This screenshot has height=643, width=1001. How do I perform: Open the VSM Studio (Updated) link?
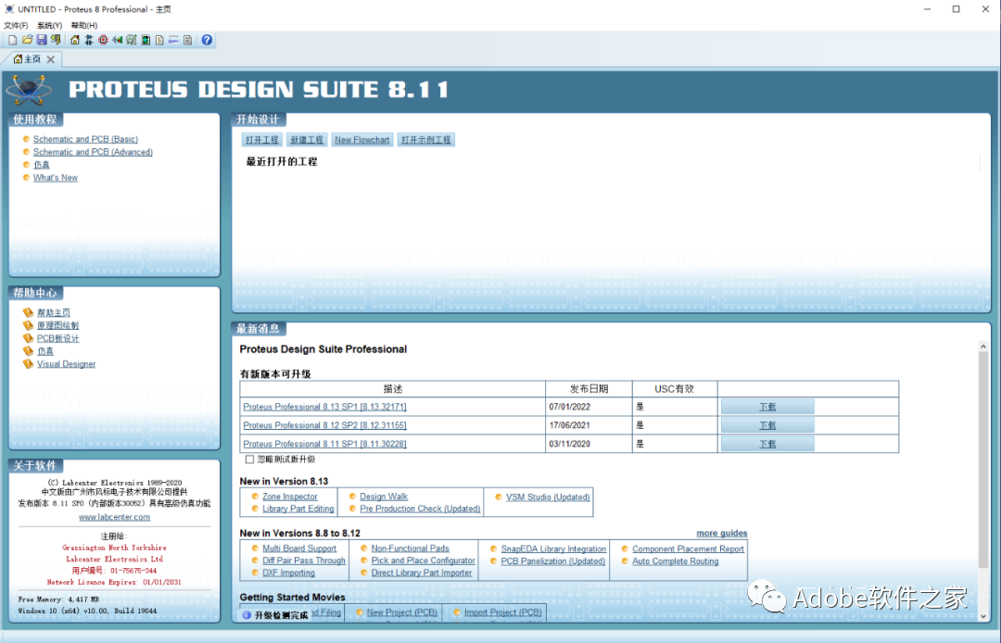[546, 495]
